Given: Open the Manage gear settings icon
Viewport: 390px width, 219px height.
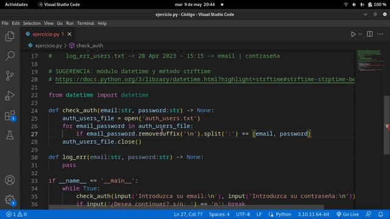Looking at the screenshot, I should pos(10,200).
